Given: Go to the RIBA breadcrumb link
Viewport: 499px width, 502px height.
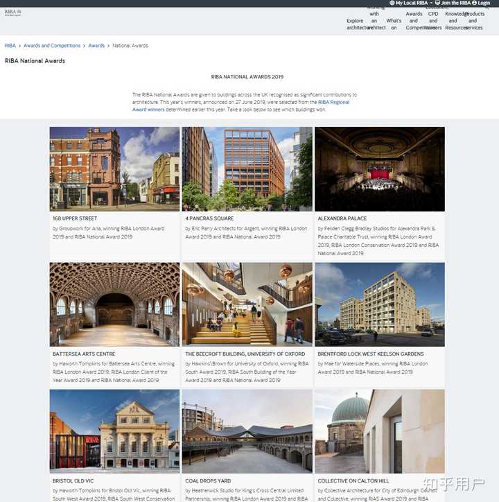Looking at the screenshot, I should click(x=10, y=46).
